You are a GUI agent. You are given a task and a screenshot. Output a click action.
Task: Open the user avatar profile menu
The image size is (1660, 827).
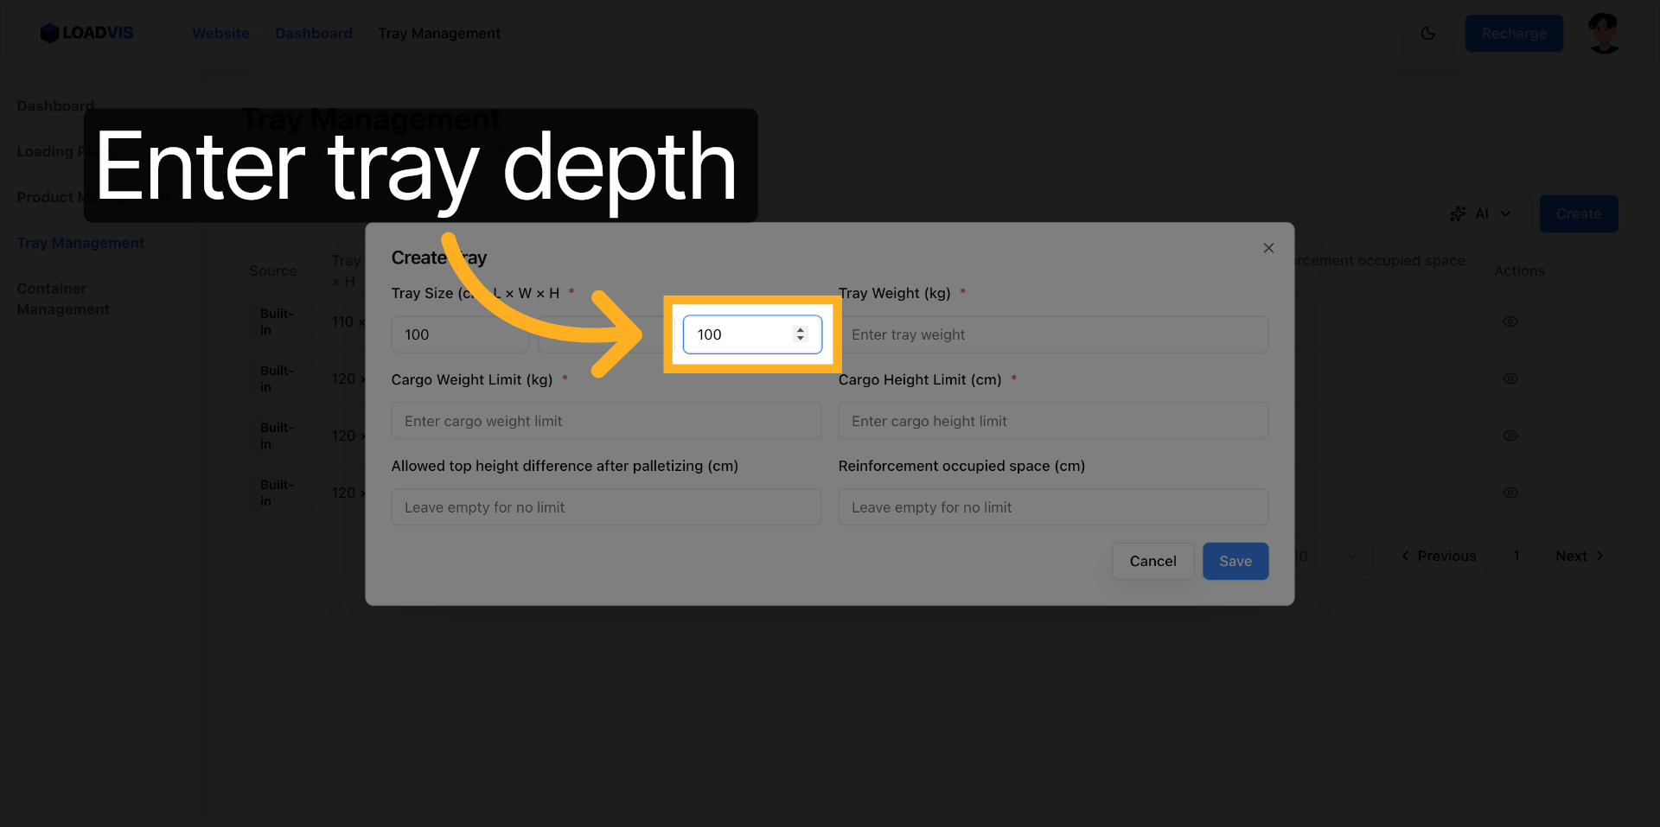coord(1604,34)
